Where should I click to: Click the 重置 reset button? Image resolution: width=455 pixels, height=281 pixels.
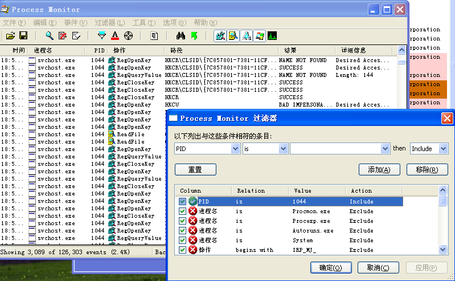[195, 169]
